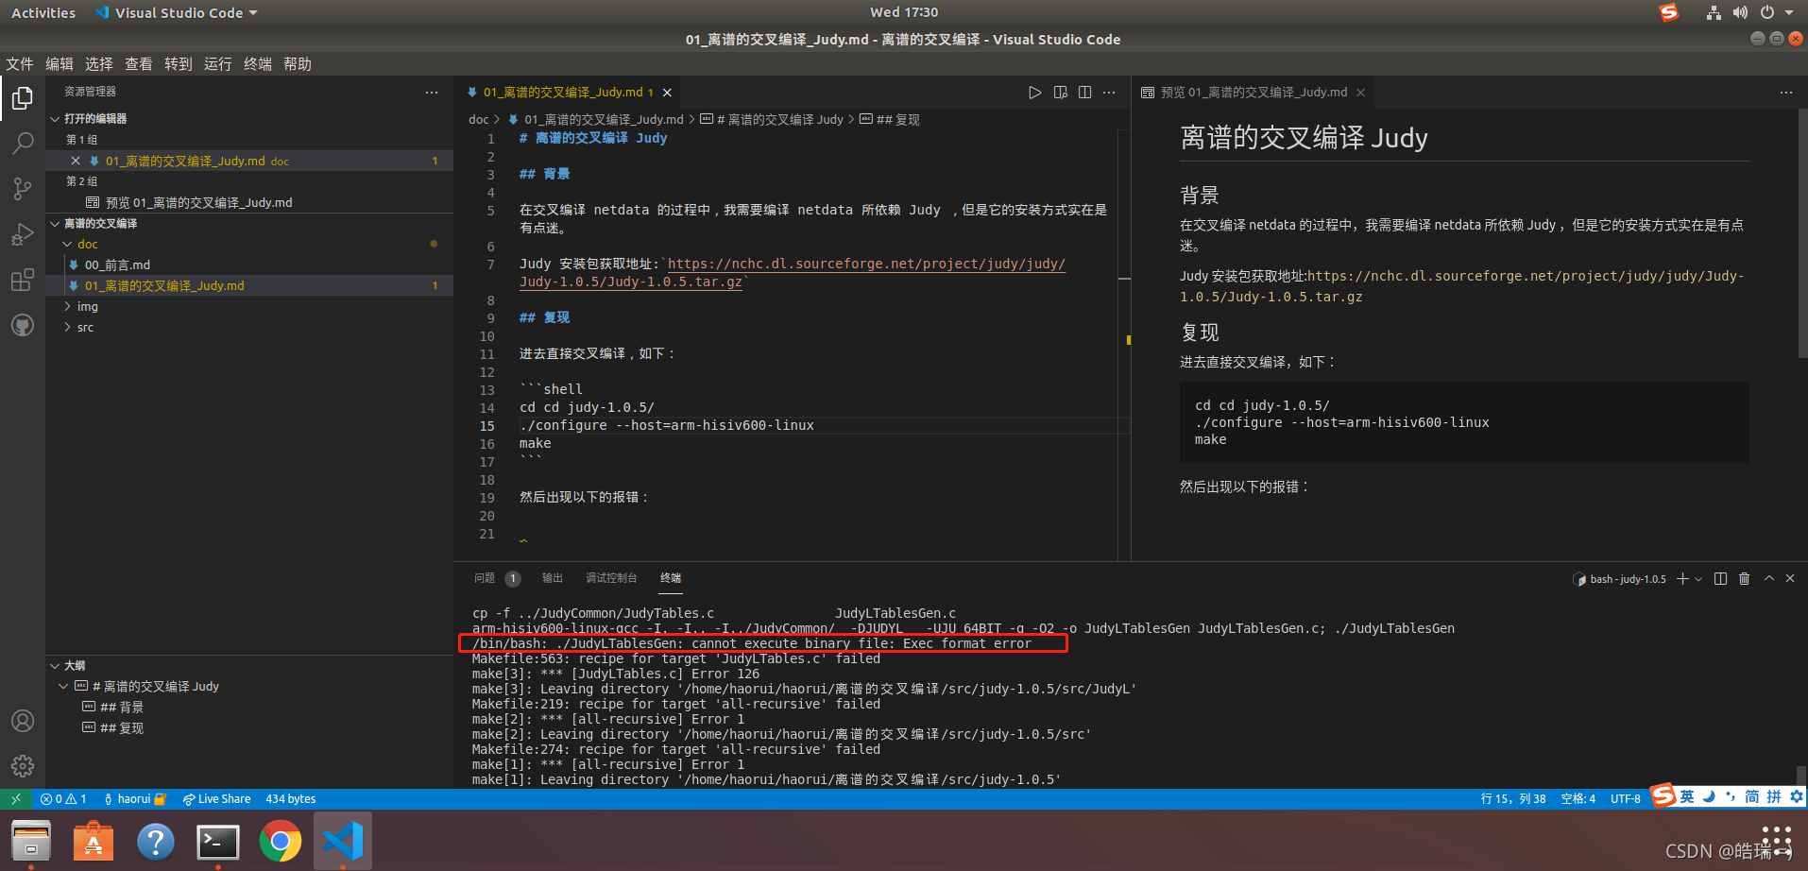Switch to the 输出 panel tab
1808x871 pixels.
(553, 578)
